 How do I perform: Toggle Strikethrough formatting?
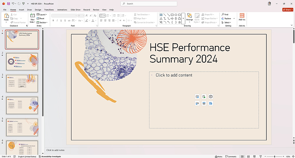click(69, 21)
